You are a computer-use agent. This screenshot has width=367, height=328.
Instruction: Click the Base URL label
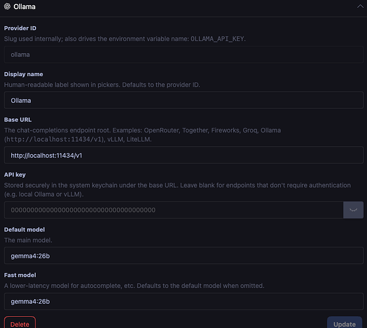click(18, 119)
